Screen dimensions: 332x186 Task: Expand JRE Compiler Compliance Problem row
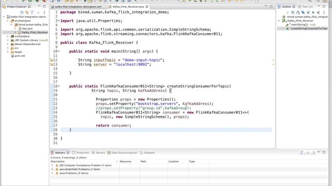click(x=52, y=165)
